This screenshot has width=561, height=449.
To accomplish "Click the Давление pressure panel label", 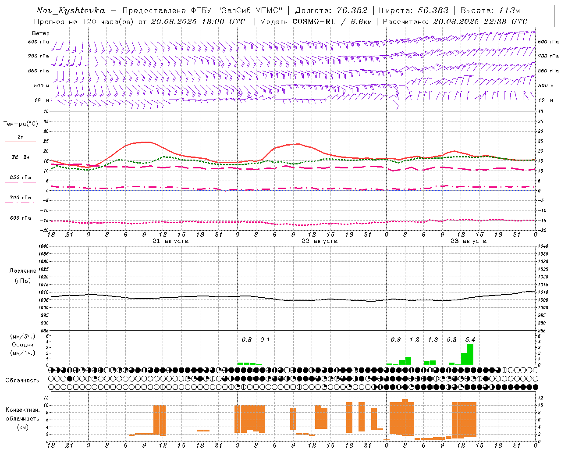I will pos(22,271).
